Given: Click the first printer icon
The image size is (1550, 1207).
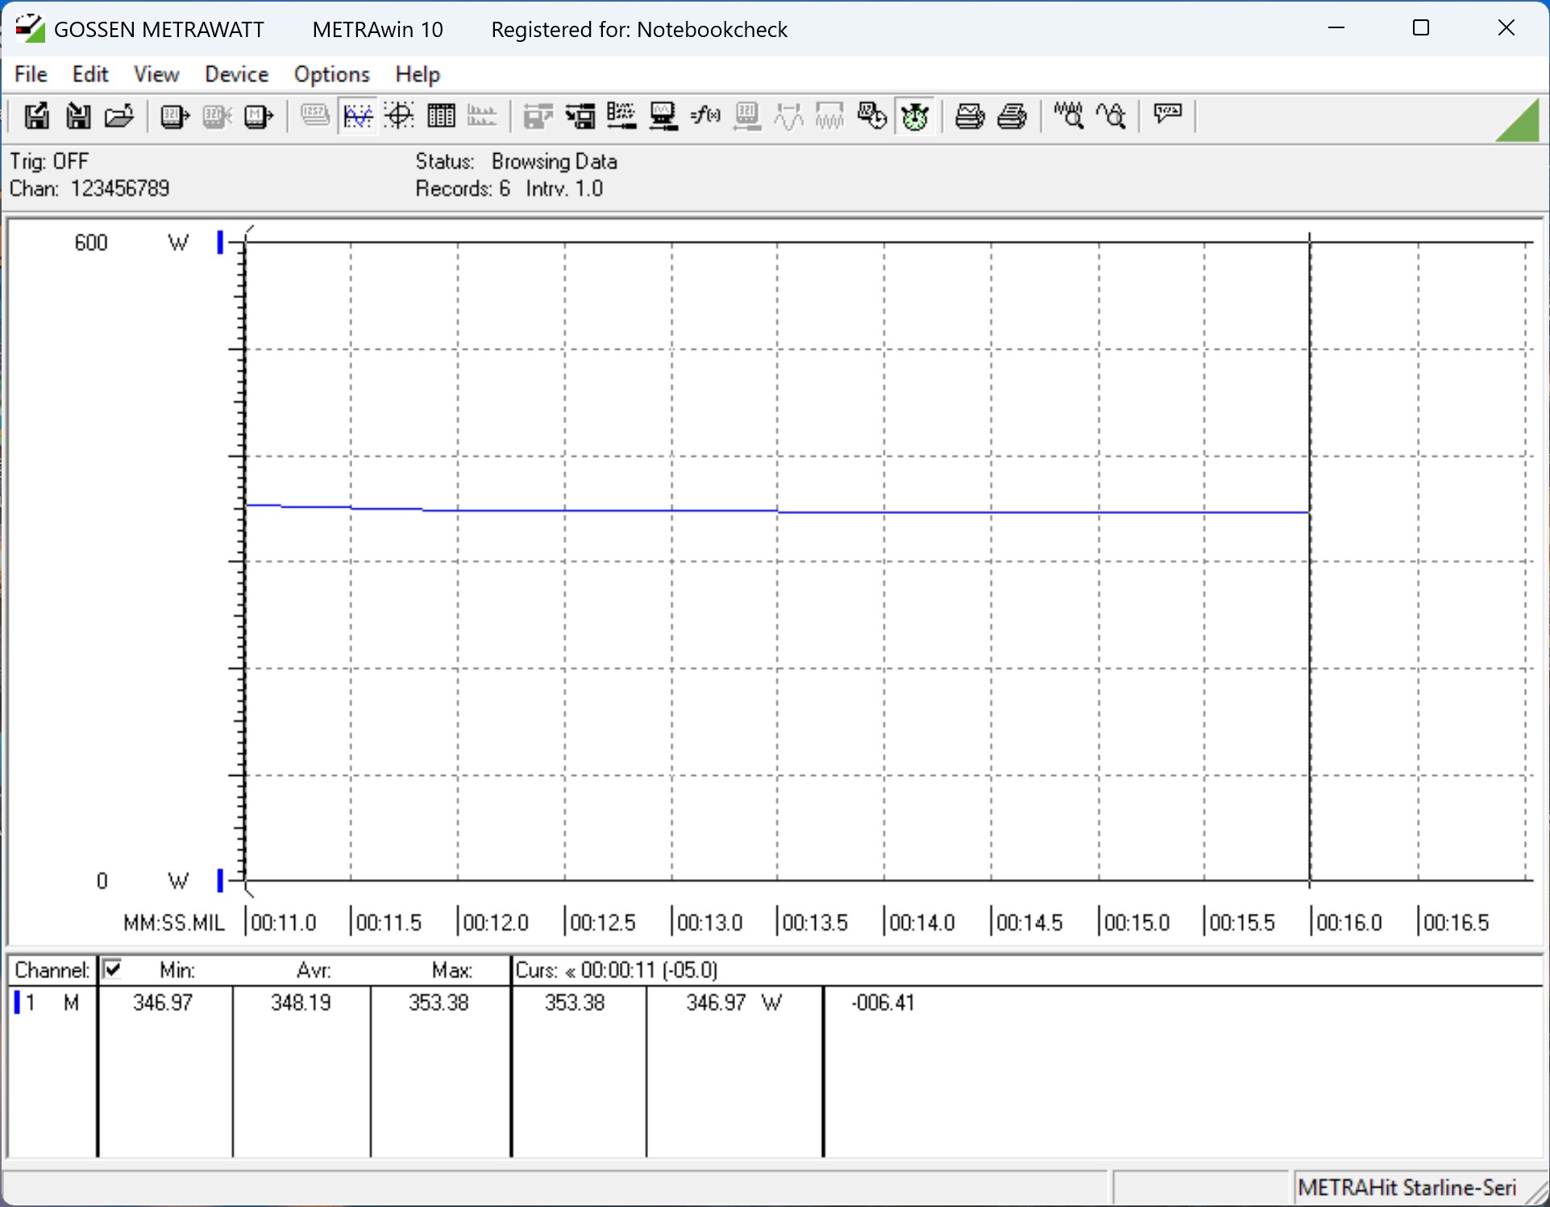Looking at the screenshot, I should click(x=969, y=117).
